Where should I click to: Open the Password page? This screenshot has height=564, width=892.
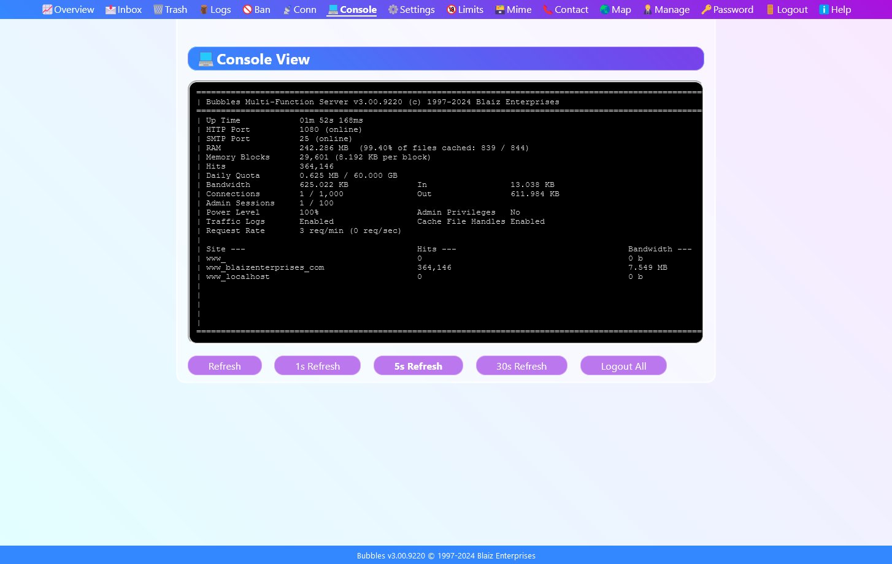pyautogui.click(x=727, y=10)
